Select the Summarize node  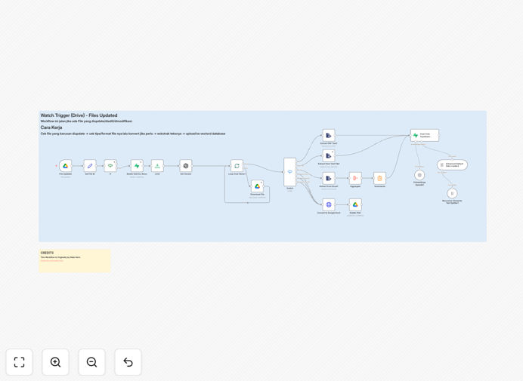point(379,178)
